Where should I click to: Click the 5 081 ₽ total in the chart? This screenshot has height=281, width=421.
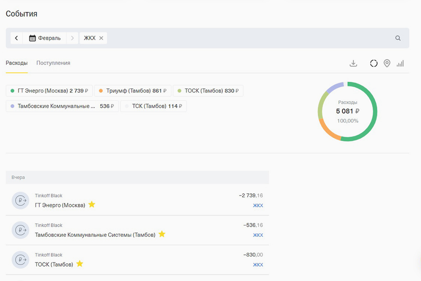pyautogui.click(x=347, y=111)
